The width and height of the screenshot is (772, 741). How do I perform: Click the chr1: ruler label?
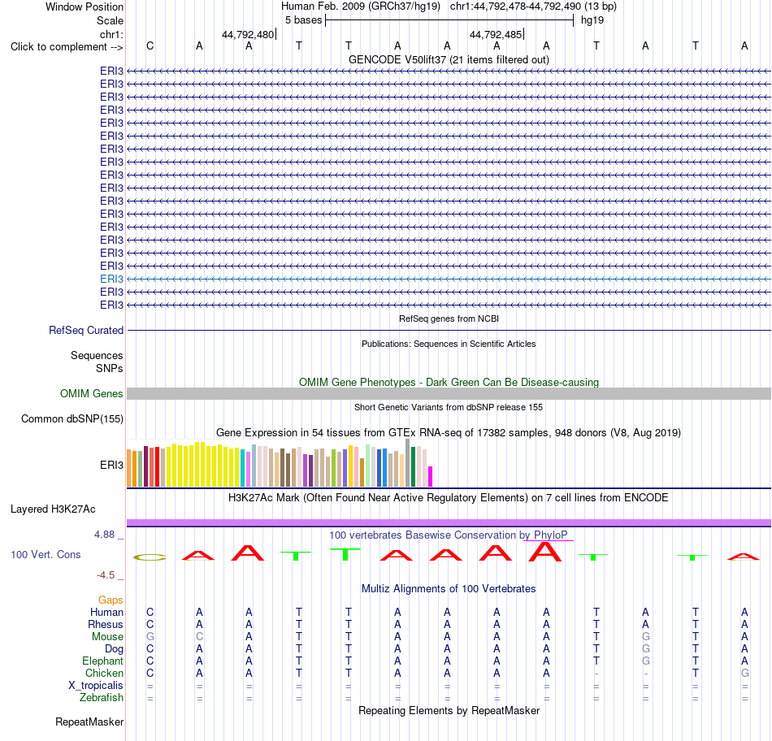pyautogui.click(x=112, y=34)
